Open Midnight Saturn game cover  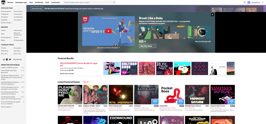197,94
